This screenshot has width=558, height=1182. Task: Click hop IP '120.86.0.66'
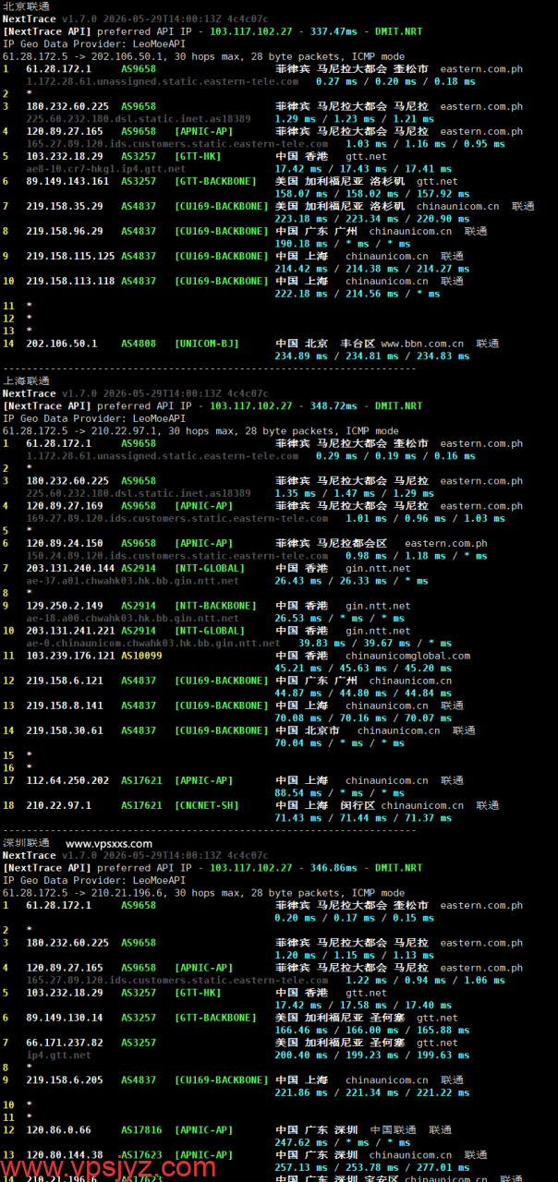tap(58, 1130)
